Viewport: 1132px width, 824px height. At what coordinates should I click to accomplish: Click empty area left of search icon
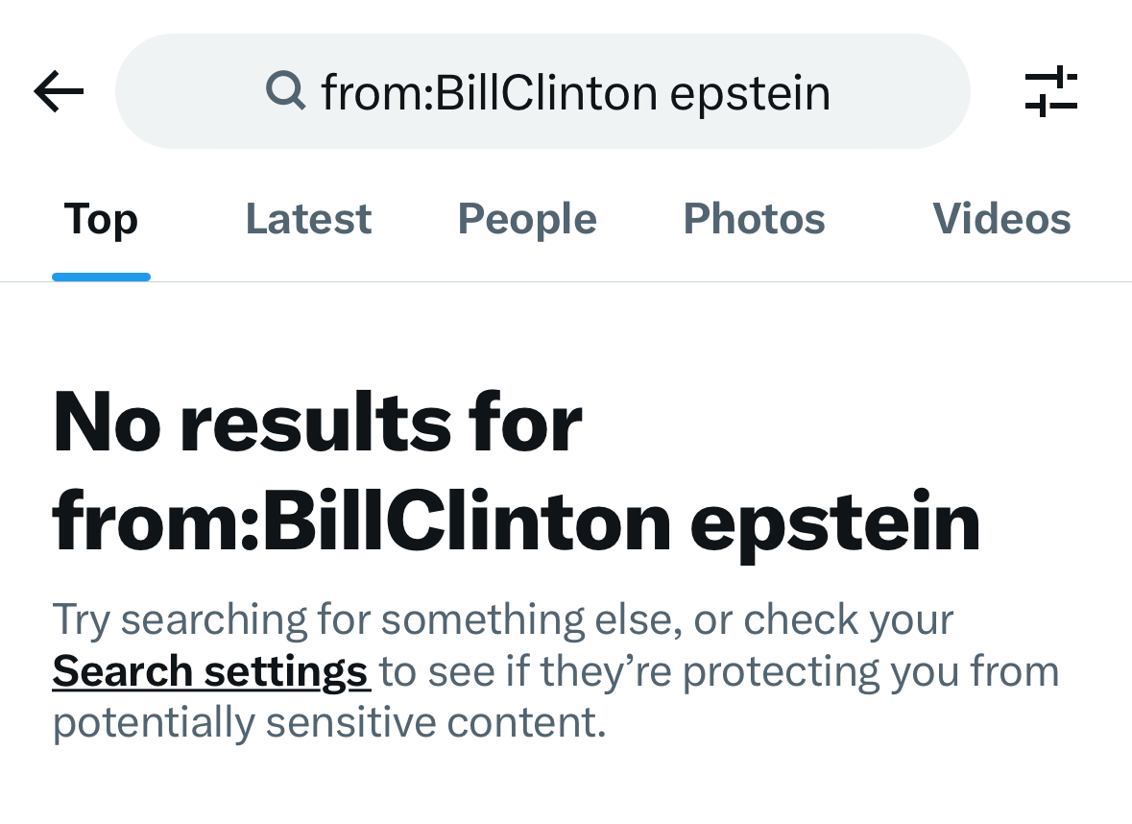coord(191,91)
